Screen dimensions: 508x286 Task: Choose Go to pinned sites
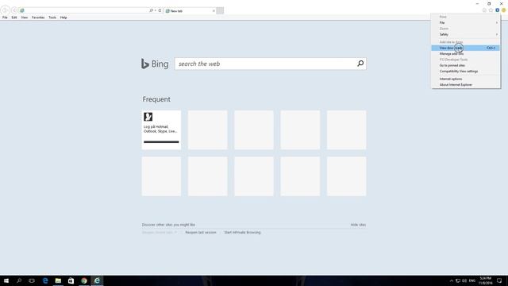[x=466, y=65]
